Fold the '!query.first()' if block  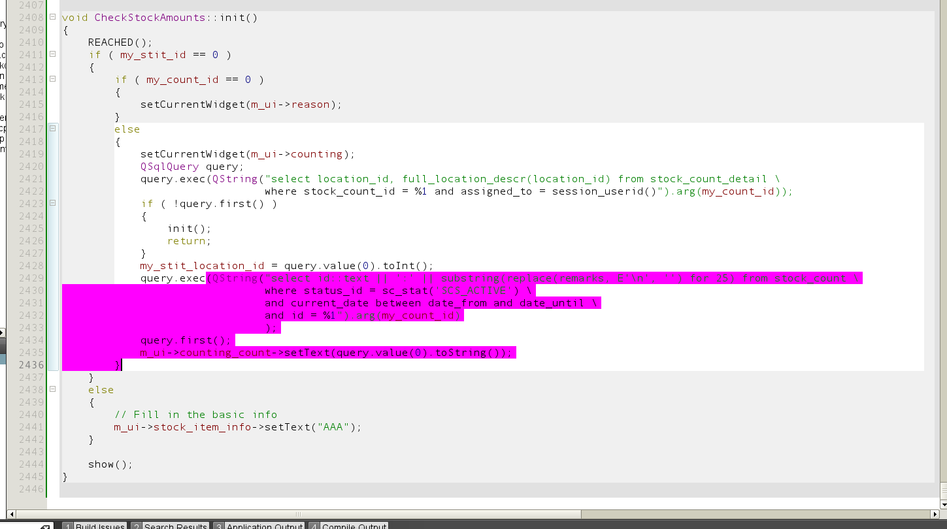[52, 204]
